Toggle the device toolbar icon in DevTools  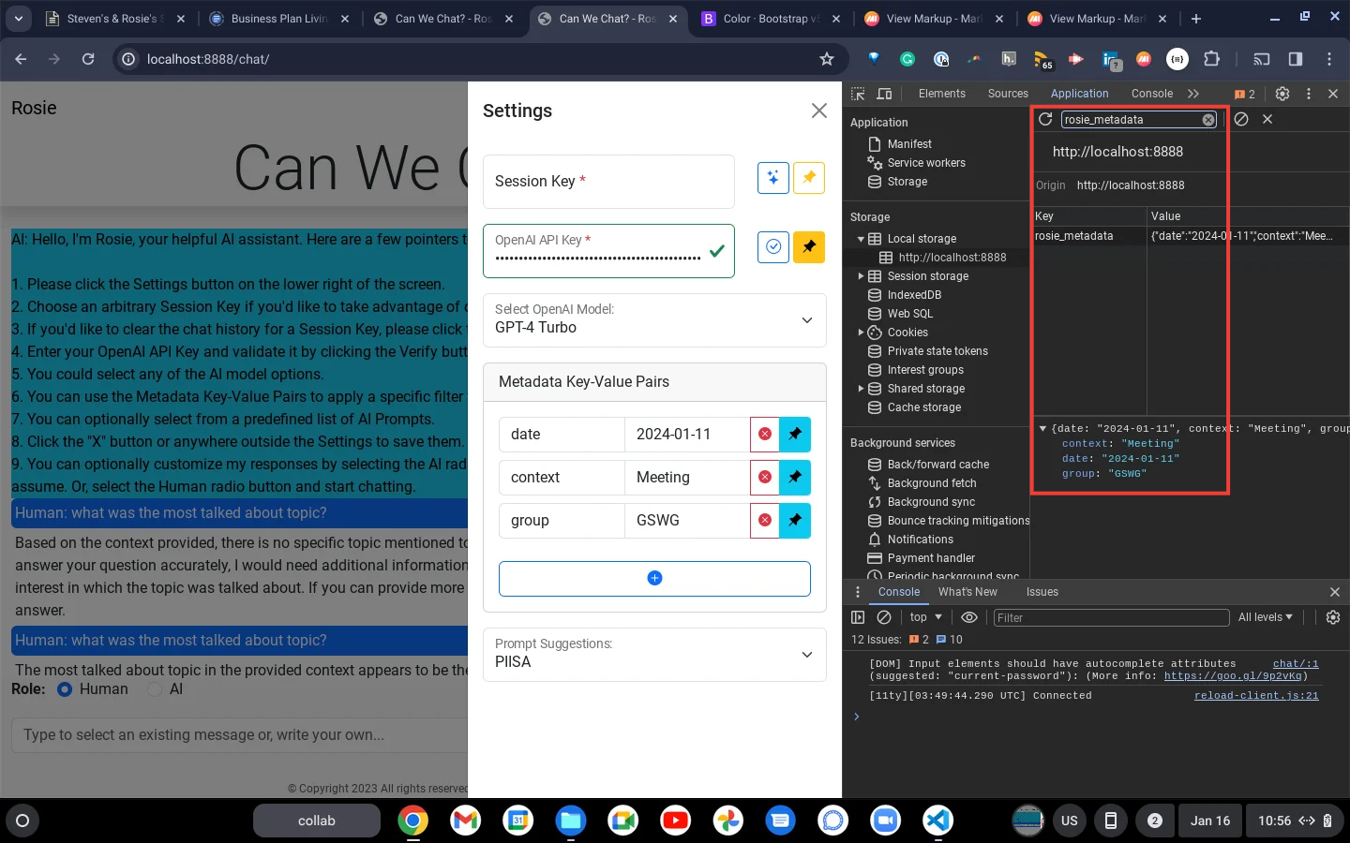884,94
